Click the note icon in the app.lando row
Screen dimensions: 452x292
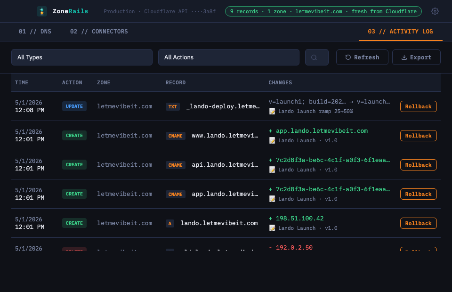272,199
